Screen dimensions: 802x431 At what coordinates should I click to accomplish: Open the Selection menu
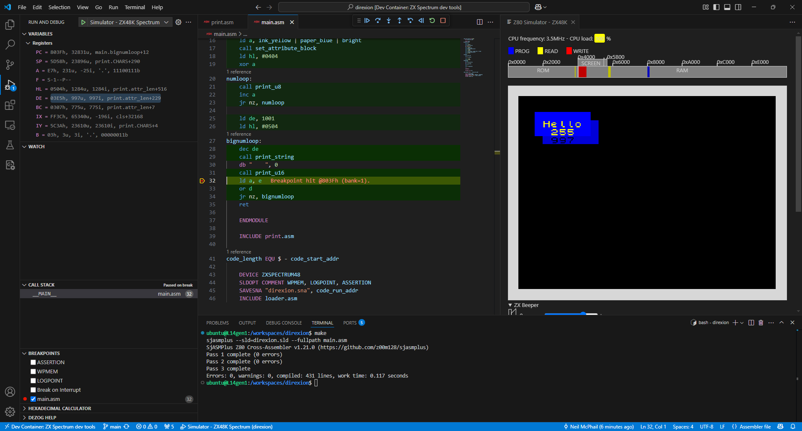pos(59,7)
